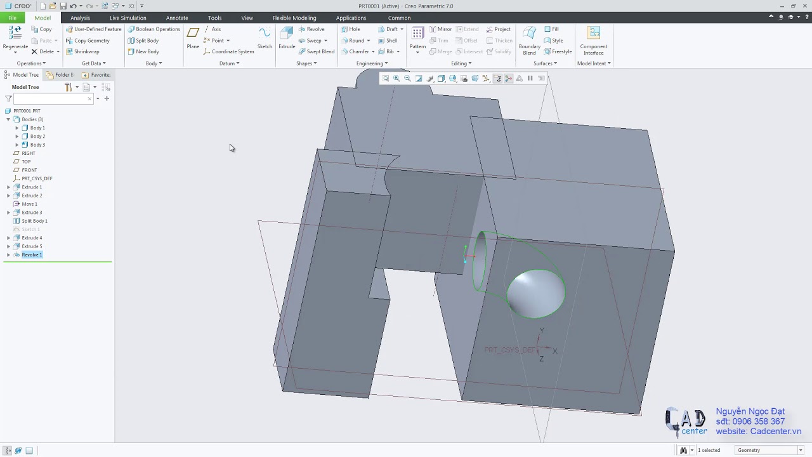The width and height of the screenshot is (812, 457).
Task: Open the Engineering group dropdown
Action: click(x=372, y=63)
